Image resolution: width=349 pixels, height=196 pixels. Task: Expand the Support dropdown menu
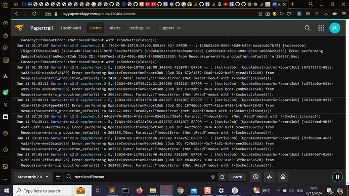(x=170, y=28)
